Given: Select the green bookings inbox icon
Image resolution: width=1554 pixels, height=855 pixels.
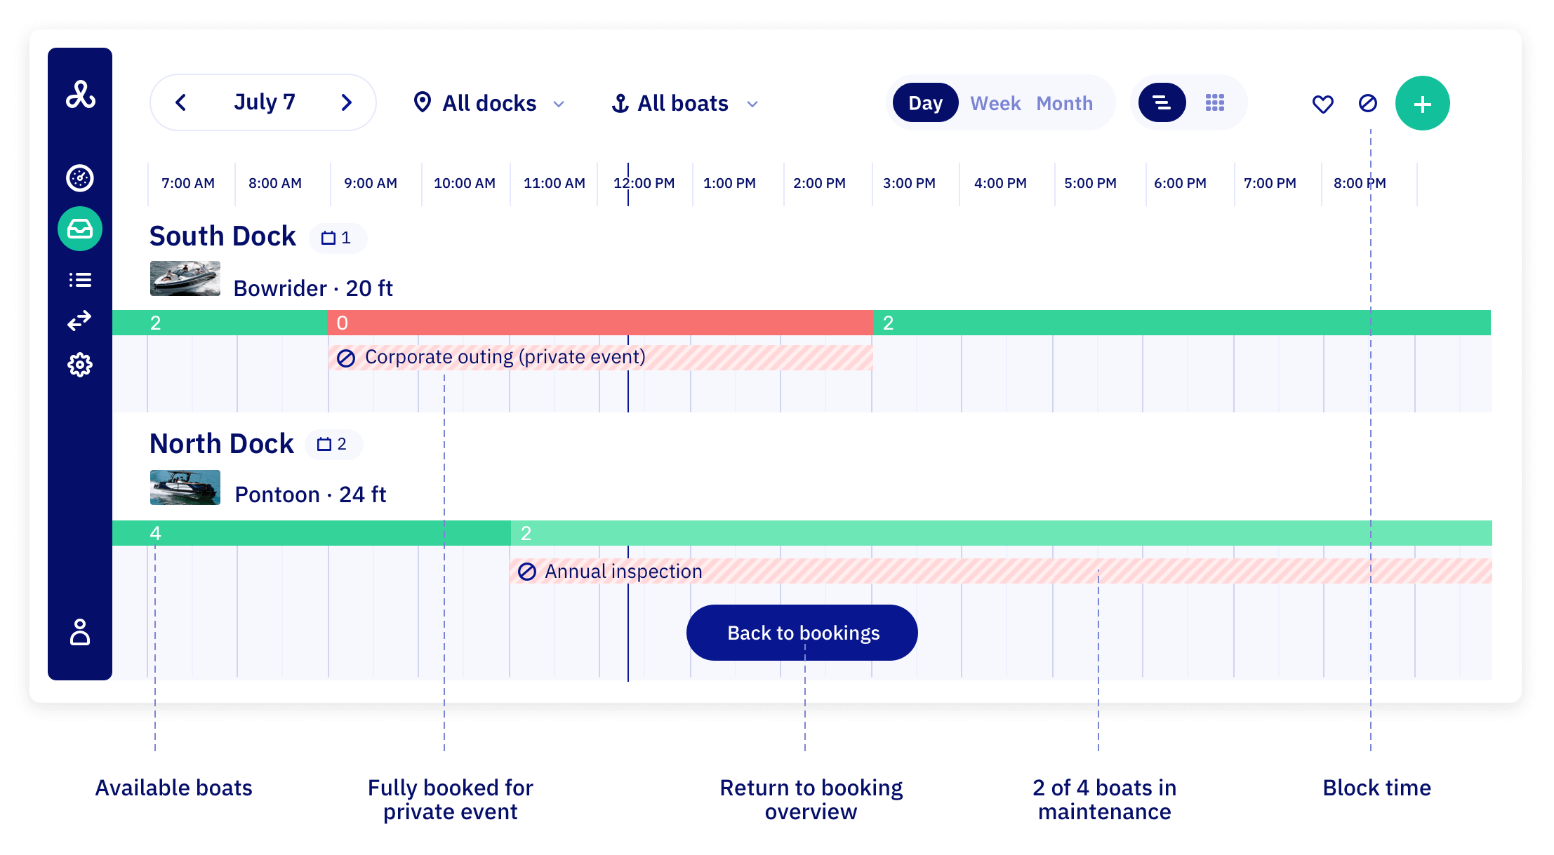Looking at the screenshot, I should (x=79, y=228).
